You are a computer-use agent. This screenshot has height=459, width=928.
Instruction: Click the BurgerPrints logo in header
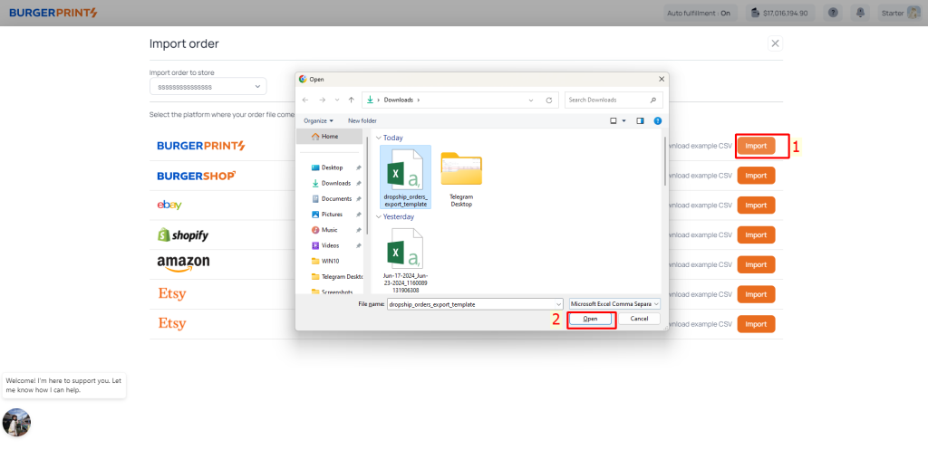coord(53,13)
